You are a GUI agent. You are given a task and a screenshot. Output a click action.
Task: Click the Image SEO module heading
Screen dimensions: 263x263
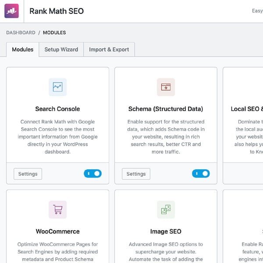(x=166, y=231)
